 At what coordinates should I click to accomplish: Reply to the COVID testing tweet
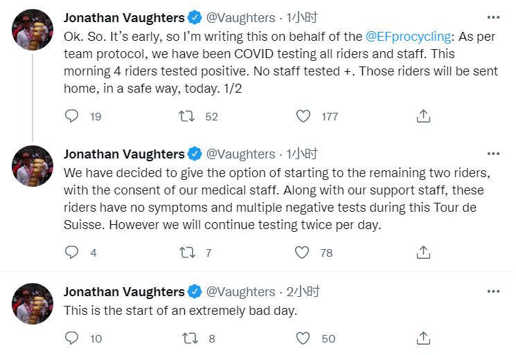pyautogui.click(x=71, y=116)
